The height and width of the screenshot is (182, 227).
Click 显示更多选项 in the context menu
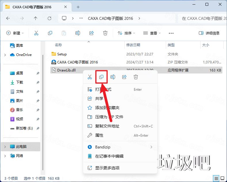(x=120, y=168)
